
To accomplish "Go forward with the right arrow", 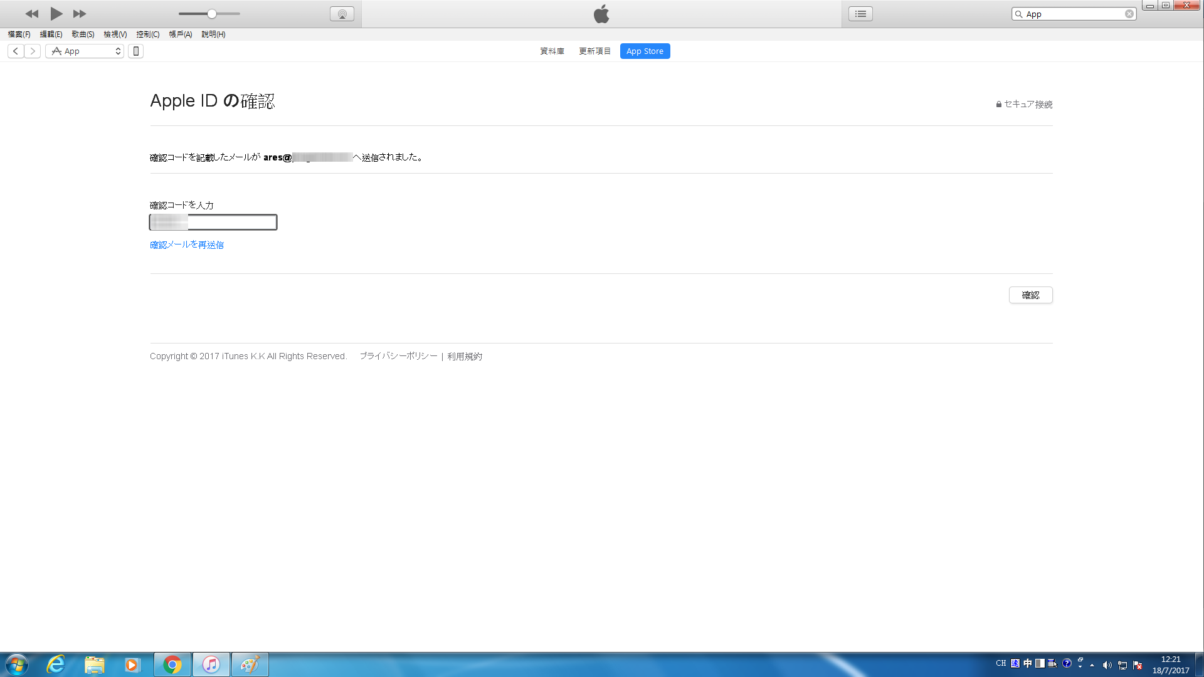I will coord(33,51).
